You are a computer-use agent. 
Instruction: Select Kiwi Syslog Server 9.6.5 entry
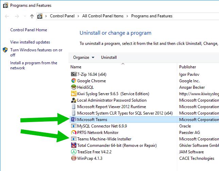[x=113, y=94]
